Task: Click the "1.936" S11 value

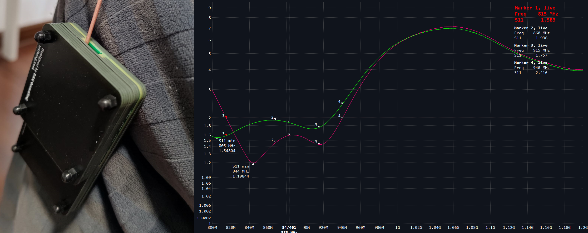Action: [541, 38]
